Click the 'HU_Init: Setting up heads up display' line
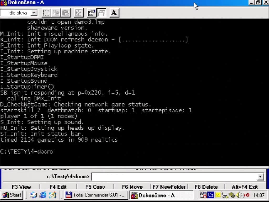 click(62, 128)
